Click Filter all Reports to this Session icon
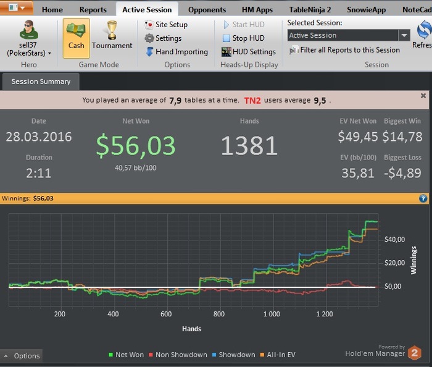The height and width of the screenshot is (367, 432). coord(294,50)
